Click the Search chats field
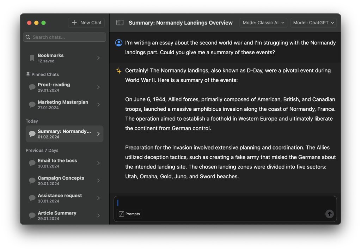Image resolution: width=361 pixels, height=251 pixels. pos(65,37)
